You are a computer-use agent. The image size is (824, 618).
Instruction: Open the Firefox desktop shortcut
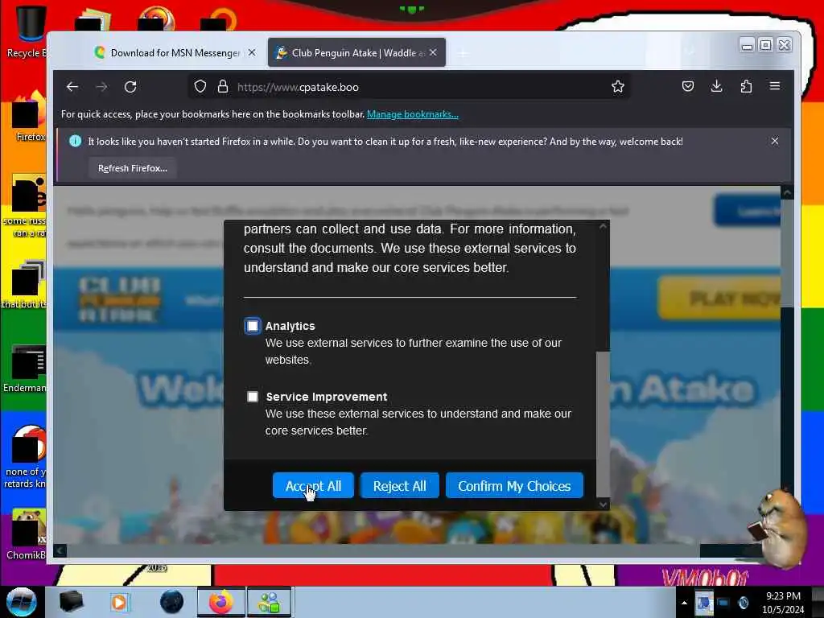[x=29, y=117]
